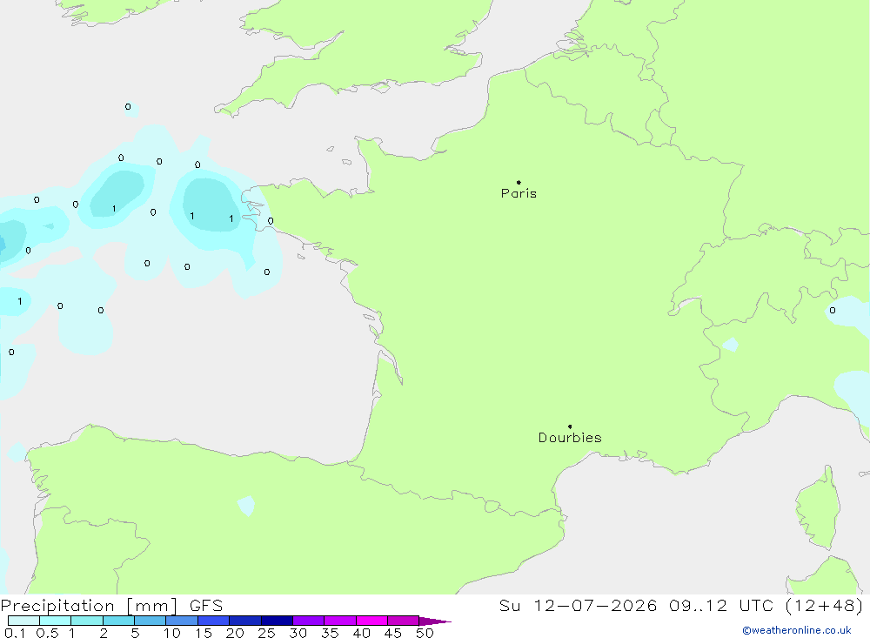This screenshot has width=870, height=638.
Task: Click the above-50 mm legend arrow tip
Action: coord(435,621)
